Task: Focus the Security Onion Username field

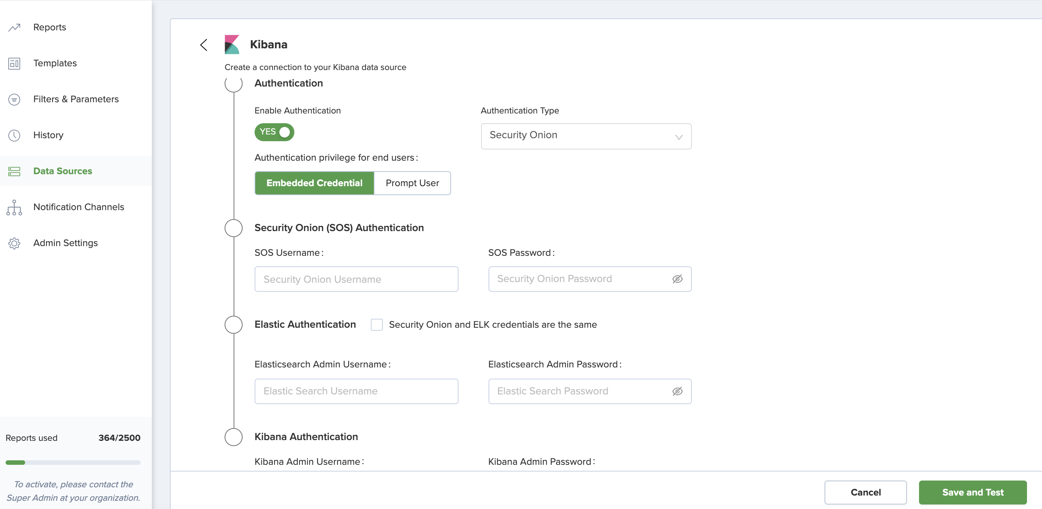Action: (x=356, y=279)
